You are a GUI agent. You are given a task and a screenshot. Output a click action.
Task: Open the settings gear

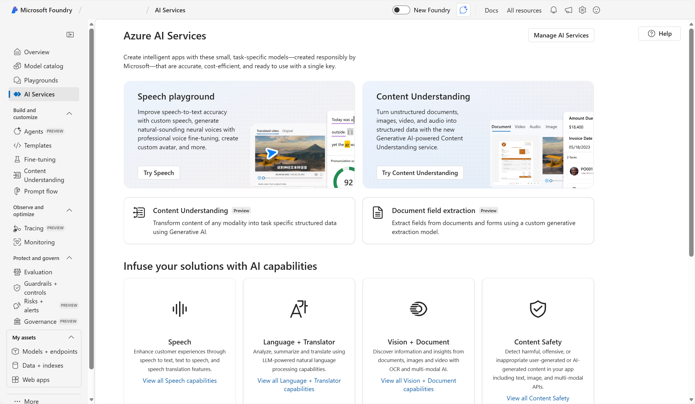coord(582,10)
